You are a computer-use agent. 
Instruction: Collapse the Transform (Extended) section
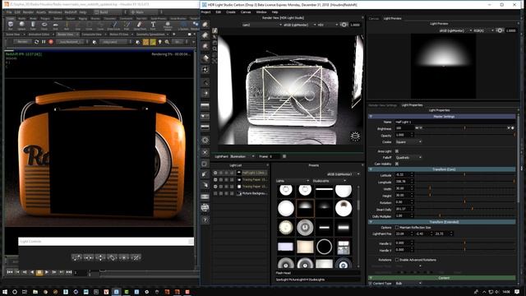pos(371,222)
